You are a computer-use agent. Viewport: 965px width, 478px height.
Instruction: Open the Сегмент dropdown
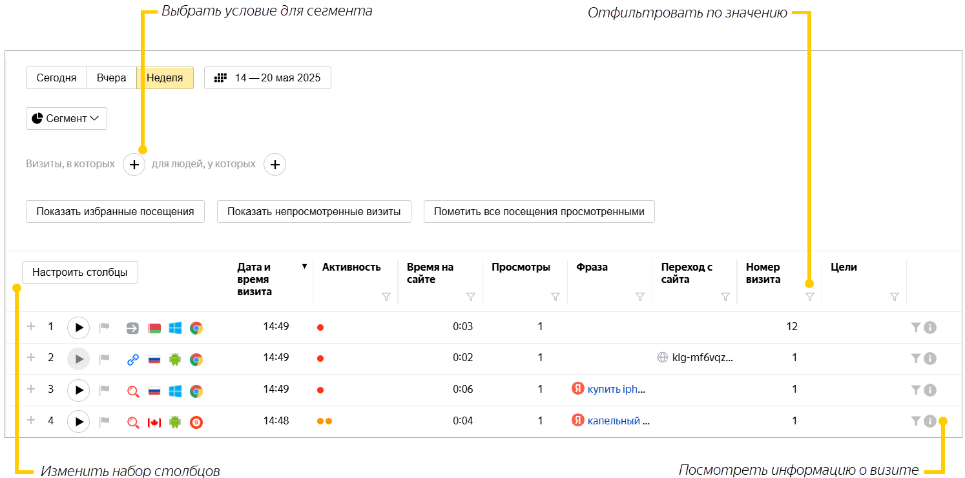66,119
